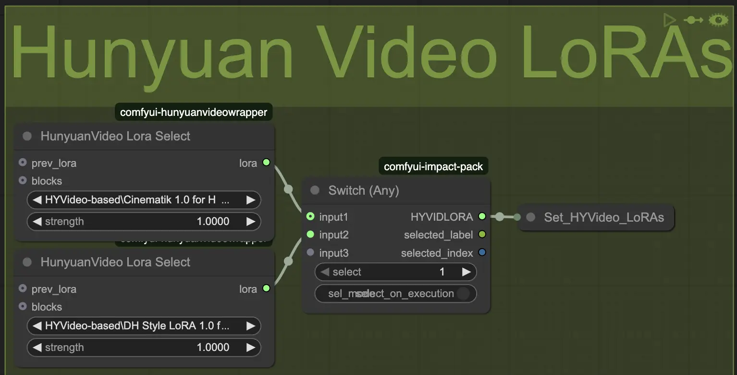Click the selected_label output port
The image size is (737, 375).
482,235
